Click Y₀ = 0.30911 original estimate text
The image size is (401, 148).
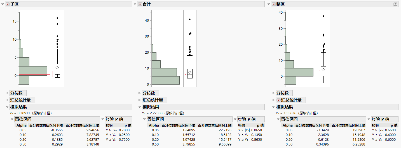(31, 113)
